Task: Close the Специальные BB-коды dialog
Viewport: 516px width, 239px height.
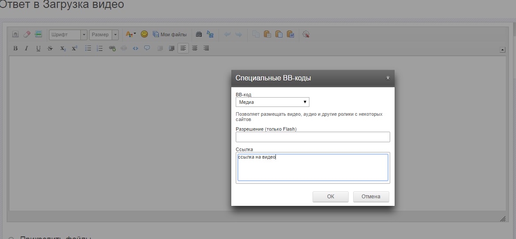Action: click(x=388, y=78)
